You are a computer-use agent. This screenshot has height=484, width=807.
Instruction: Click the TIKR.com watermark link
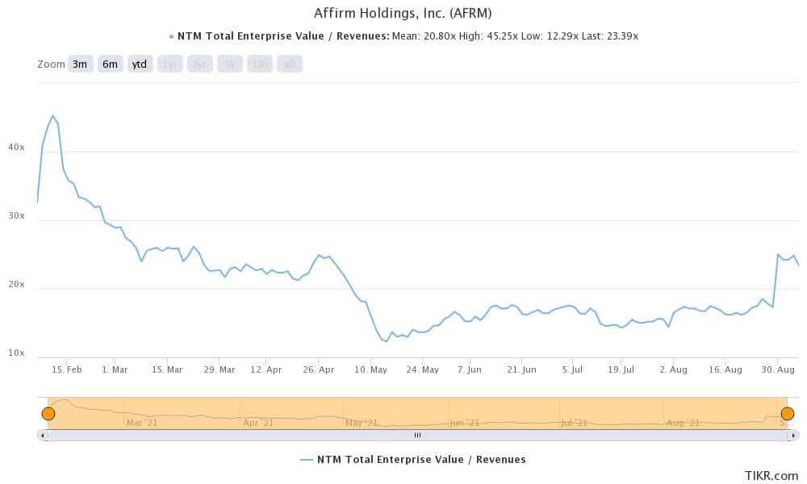(x=771, y=476)
